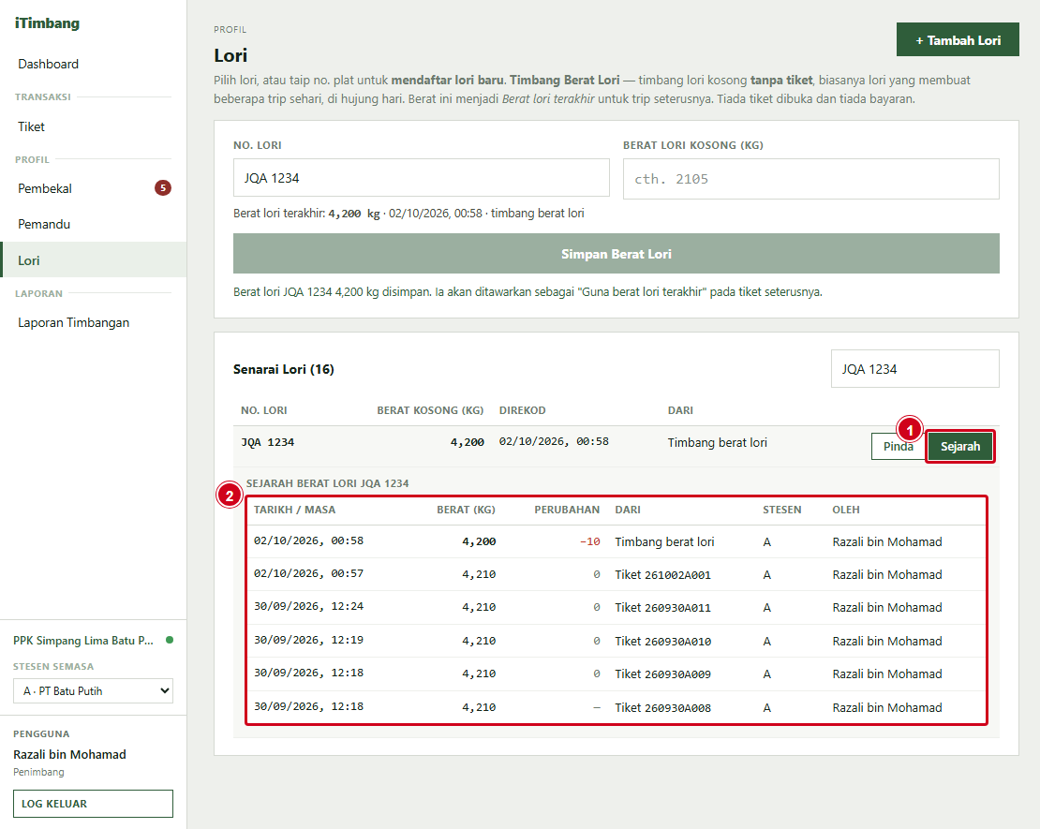Click the Tarikh / Masa column header
This screenshot has width=1040, height=829.
(294, 510)
